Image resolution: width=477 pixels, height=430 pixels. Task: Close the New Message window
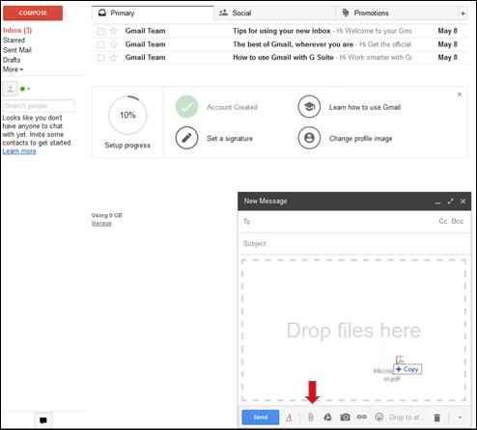click(x=463, y=202)
